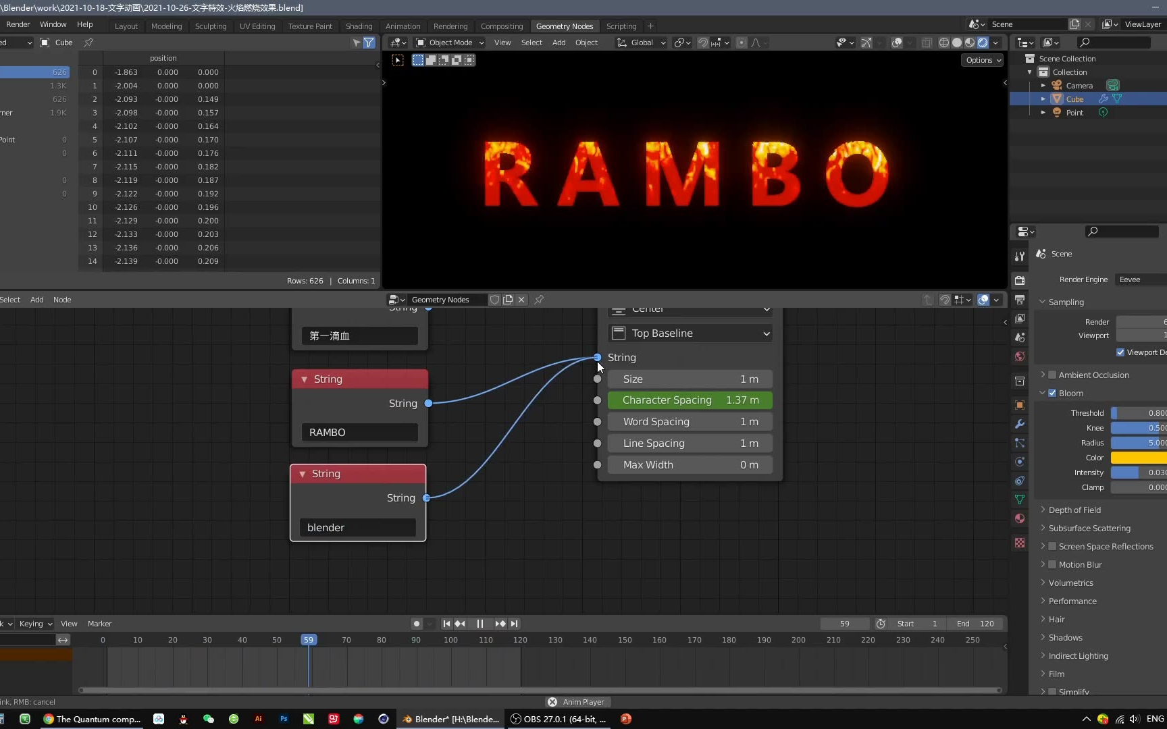1167x729 pixels.
Task: Open the Top Baseline alignment dropdown
Action: click(690, 333)
